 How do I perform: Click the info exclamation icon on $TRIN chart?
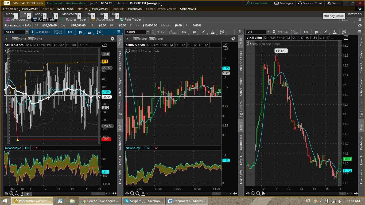click(127, 51)
